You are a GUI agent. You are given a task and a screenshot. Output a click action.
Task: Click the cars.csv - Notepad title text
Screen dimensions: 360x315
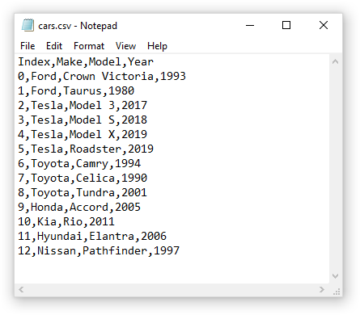pyautogui.click(x=78, y=26)
